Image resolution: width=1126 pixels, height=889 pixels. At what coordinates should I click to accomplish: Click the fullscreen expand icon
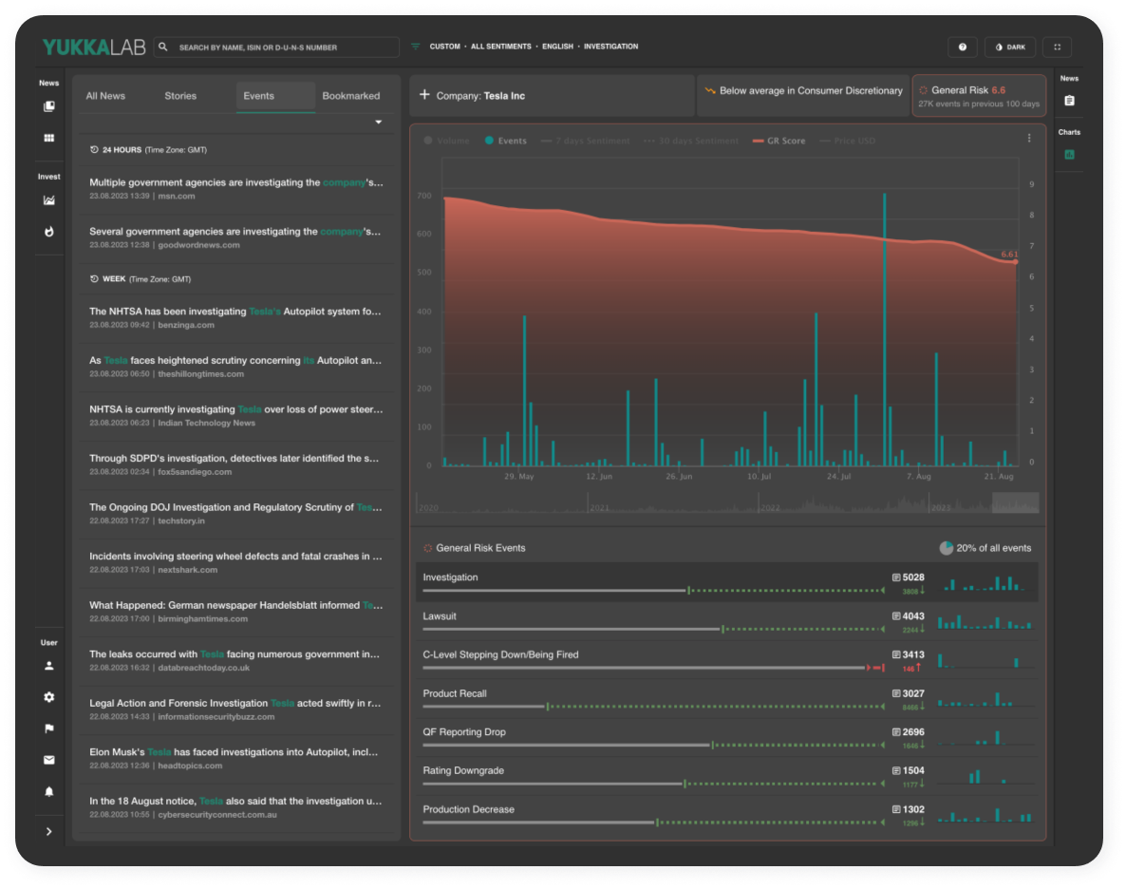coord(1057,47)
